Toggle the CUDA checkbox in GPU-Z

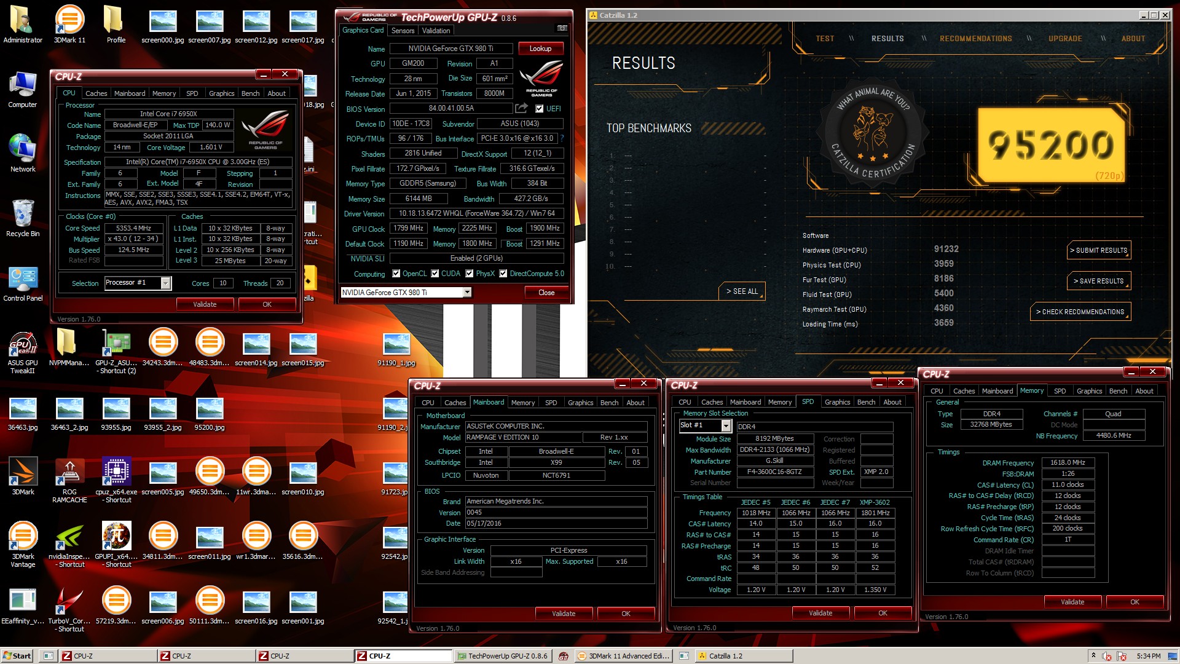435,274
